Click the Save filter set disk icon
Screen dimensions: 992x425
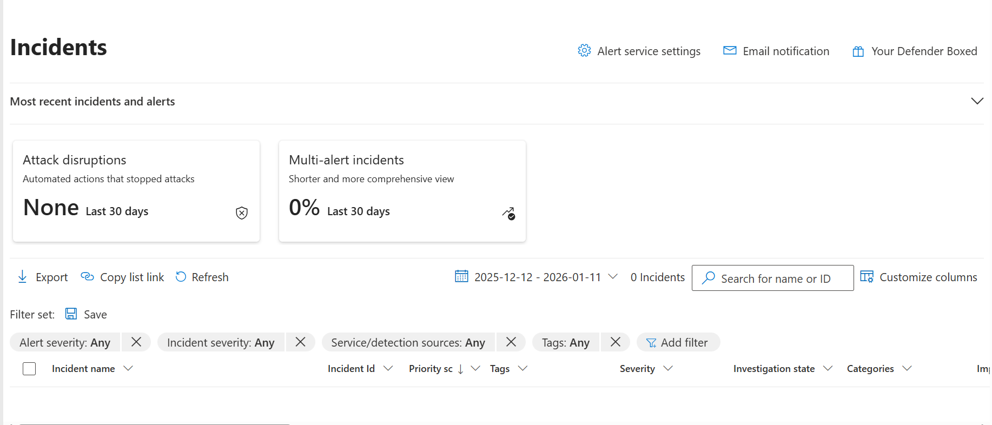tap(71, 314)
